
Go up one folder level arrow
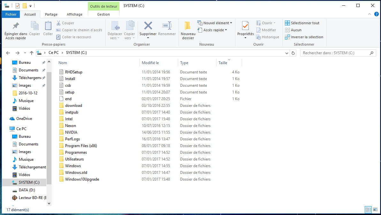click(31, 53)
